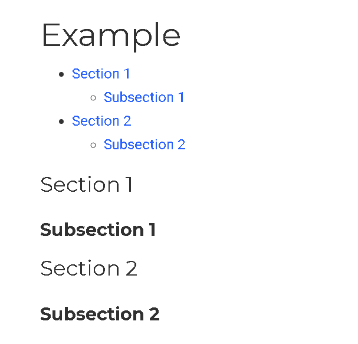Click the Subsection 2 blue link
This screenshot has width=358, height=344.
(144, 145)
